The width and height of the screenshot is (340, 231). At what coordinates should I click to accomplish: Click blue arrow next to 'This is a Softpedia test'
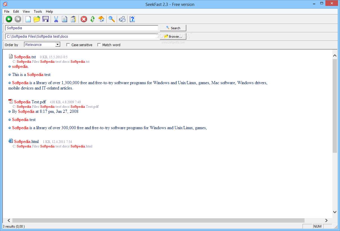pyautogui.click(x=10, y=75)
